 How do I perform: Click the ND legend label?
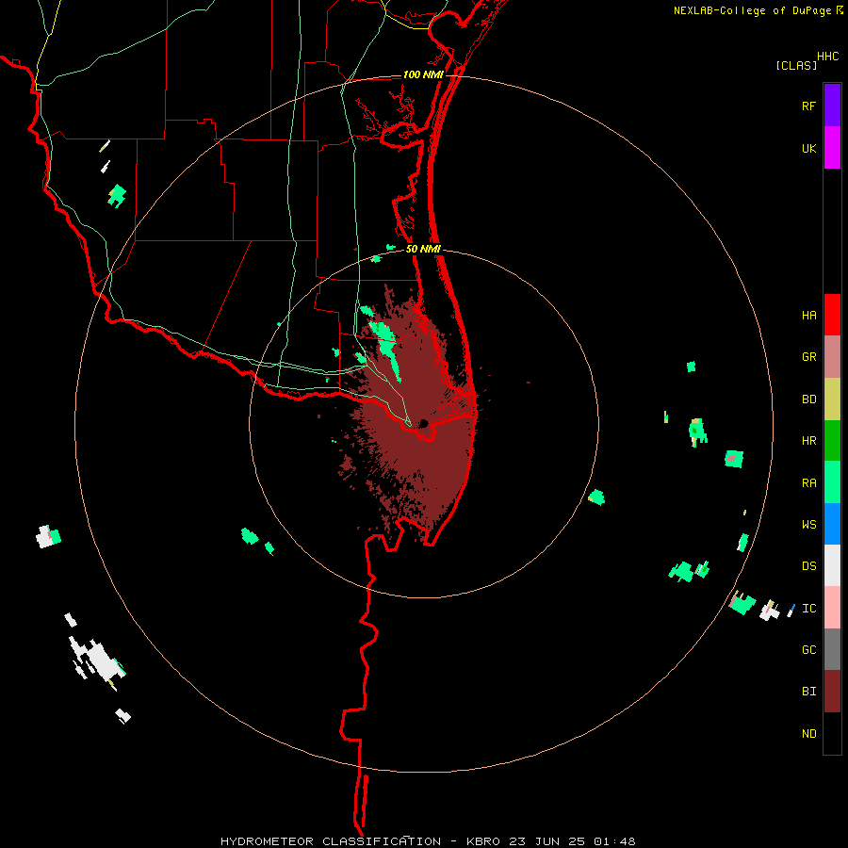tap(808, 734)
